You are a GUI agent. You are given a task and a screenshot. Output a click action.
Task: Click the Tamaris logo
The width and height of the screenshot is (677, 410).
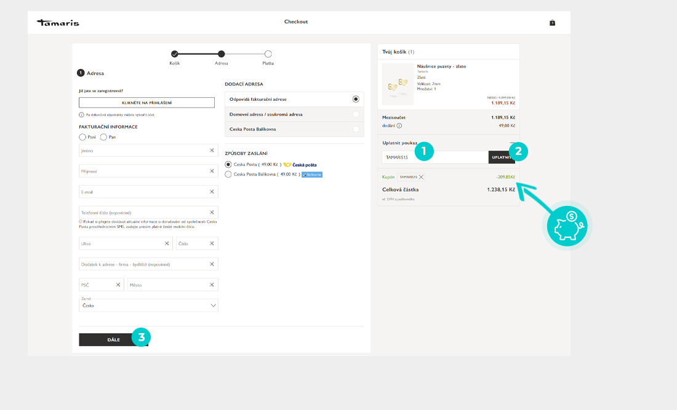[58, 23]
